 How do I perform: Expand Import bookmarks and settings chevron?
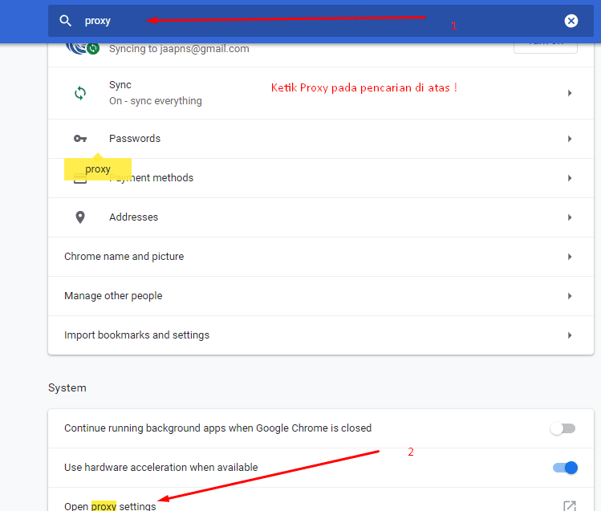[x=570, y=335]
